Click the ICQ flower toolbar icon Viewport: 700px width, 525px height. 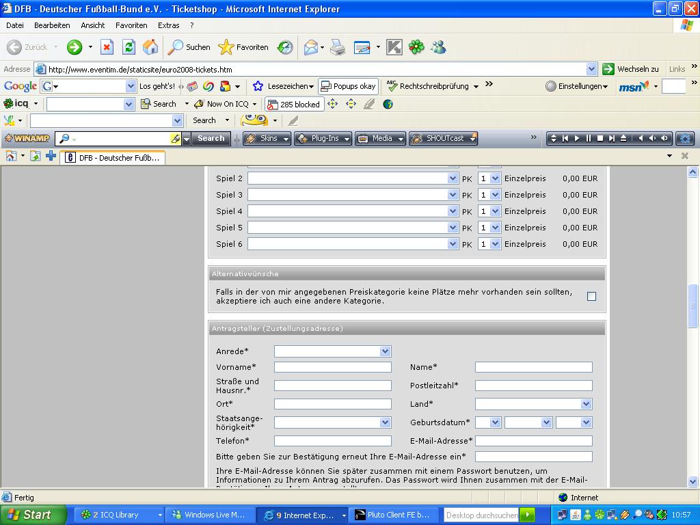point(416,47)
